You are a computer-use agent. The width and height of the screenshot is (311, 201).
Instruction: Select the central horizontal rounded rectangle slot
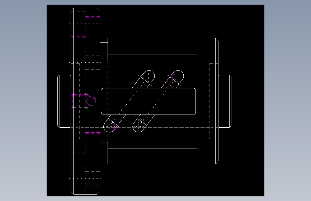click(149, 101)
